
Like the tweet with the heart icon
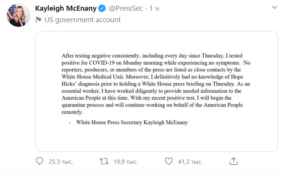click(x=168, y=161)
